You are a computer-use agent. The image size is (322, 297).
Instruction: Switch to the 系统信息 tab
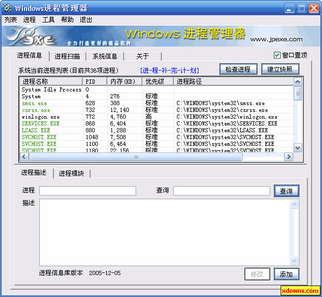pyautogui.click(x=105, y=56)
